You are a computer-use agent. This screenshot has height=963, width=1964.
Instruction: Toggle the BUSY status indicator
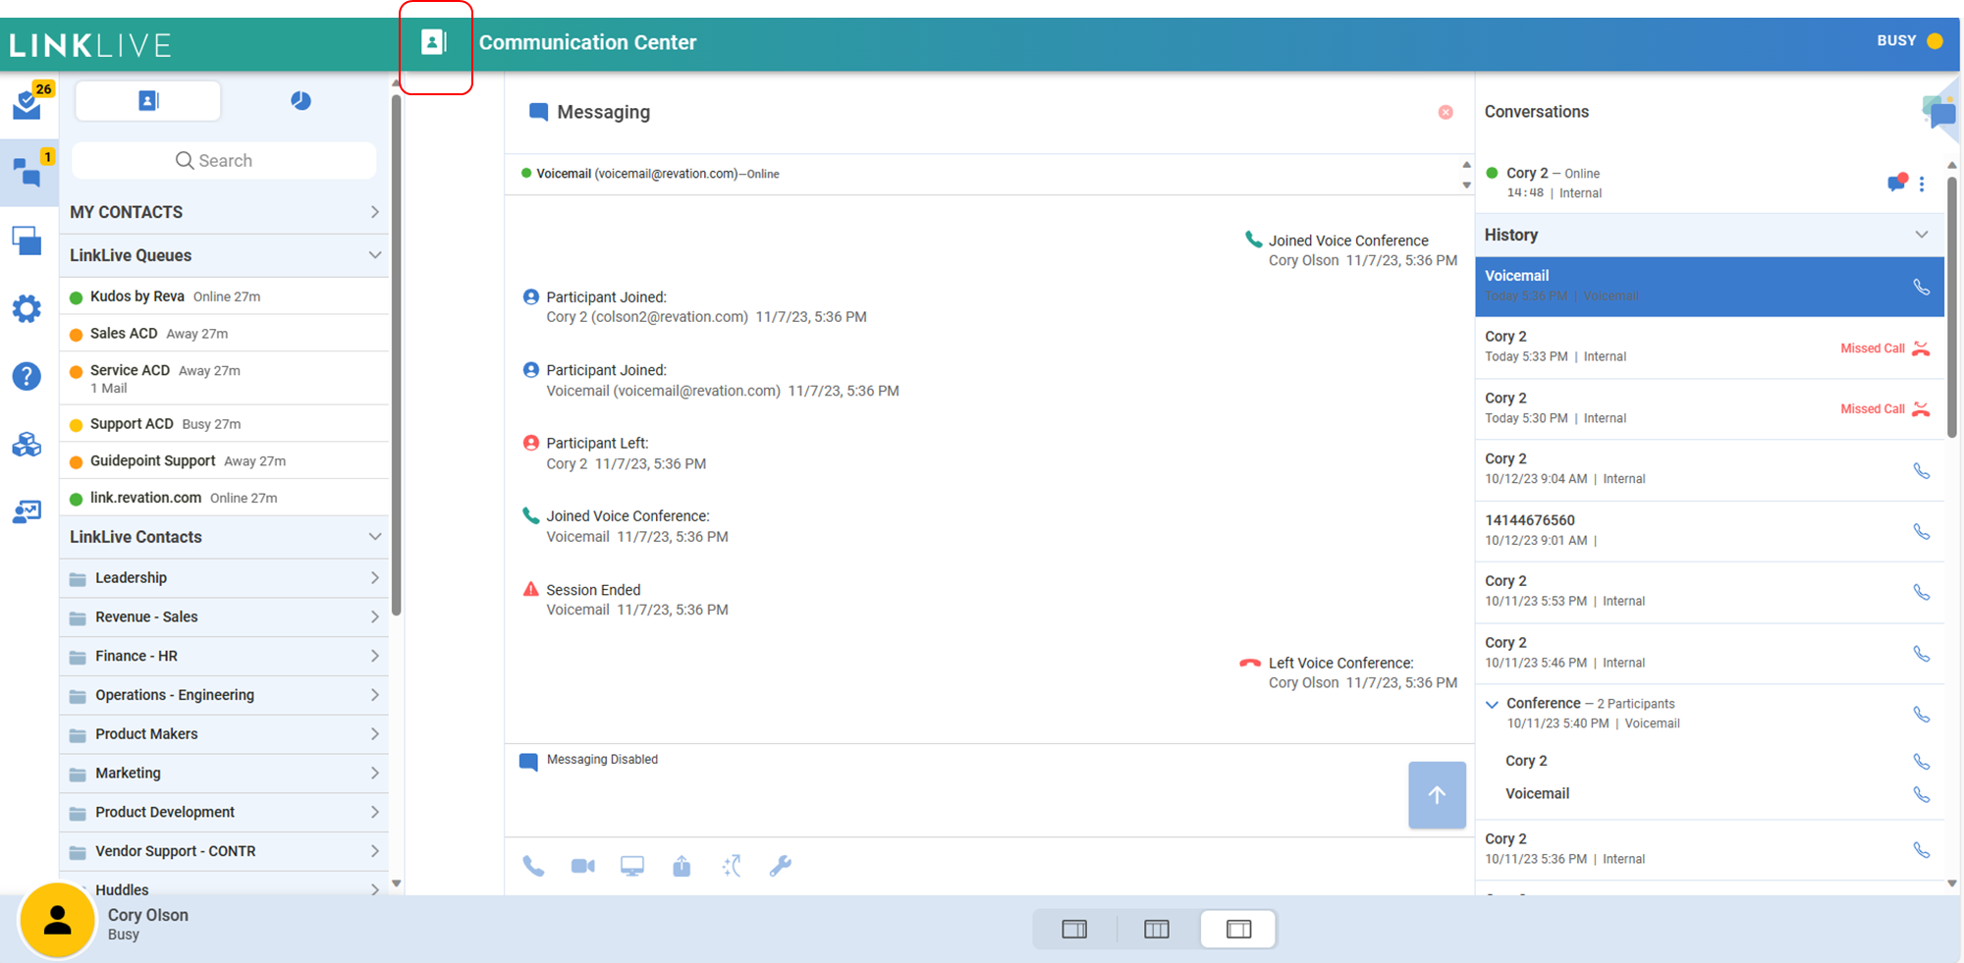pyautogui.click(x=1909, y=41)
